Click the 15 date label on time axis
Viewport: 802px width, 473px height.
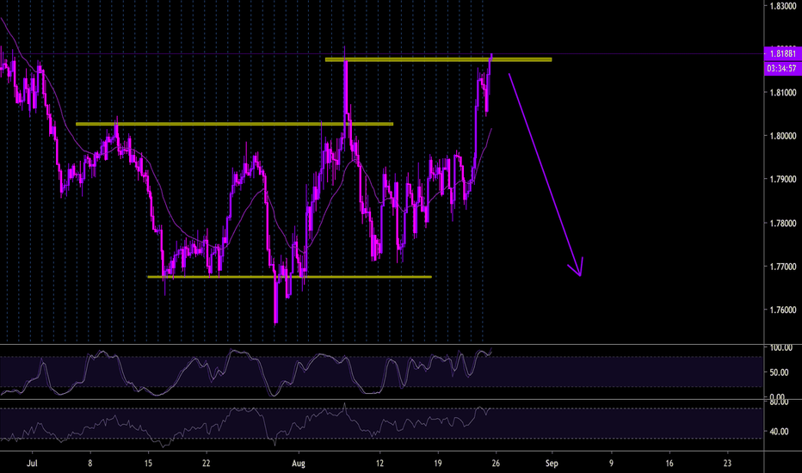point(148,464)
